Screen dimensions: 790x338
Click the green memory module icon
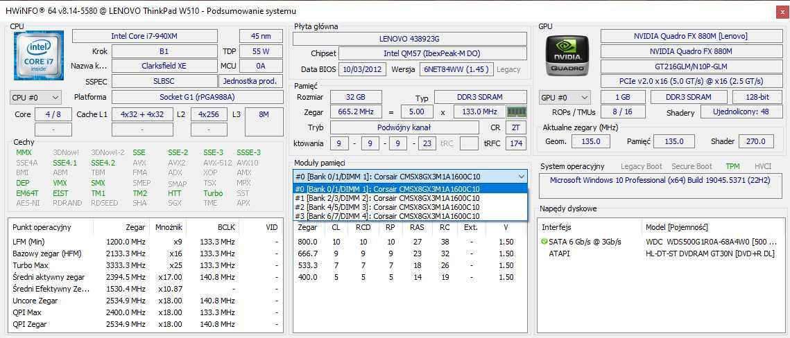(517, 112)
